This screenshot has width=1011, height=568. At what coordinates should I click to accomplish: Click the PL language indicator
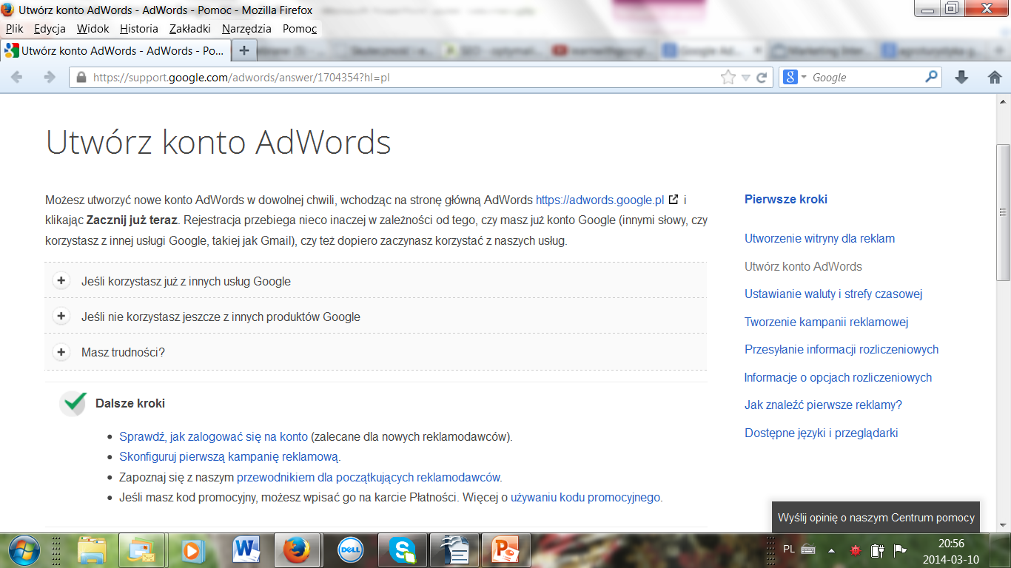click(x=789, y=550)
